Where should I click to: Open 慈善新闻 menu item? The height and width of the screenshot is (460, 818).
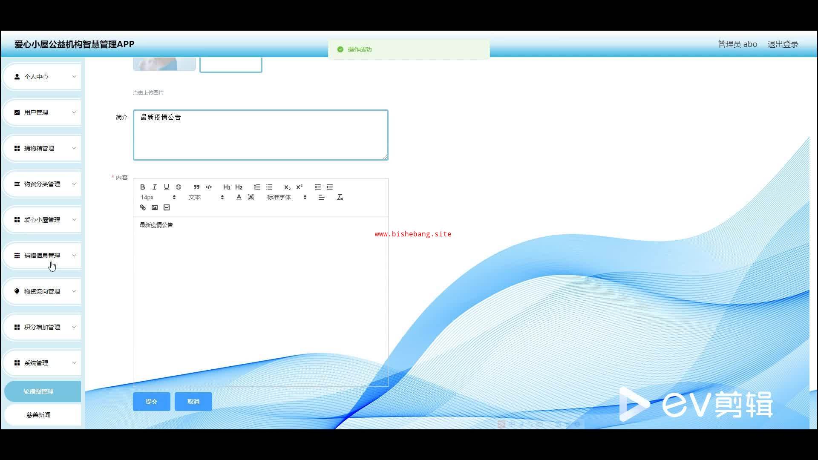click(38, 415)
